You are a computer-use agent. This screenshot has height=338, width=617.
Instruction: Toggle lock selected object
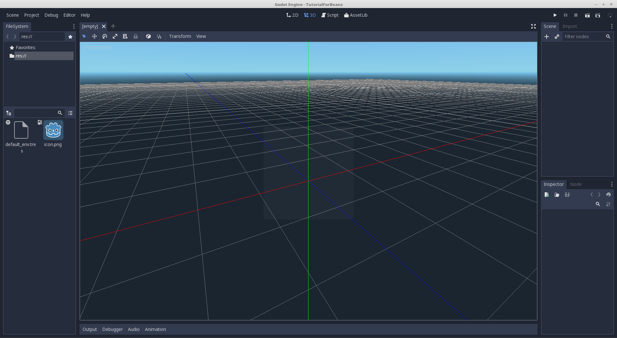click(x=136, y=36)
